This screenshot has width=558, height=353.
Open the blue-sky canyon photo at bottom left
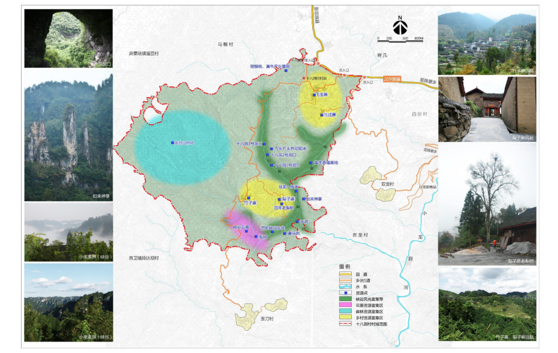(68, 303)
